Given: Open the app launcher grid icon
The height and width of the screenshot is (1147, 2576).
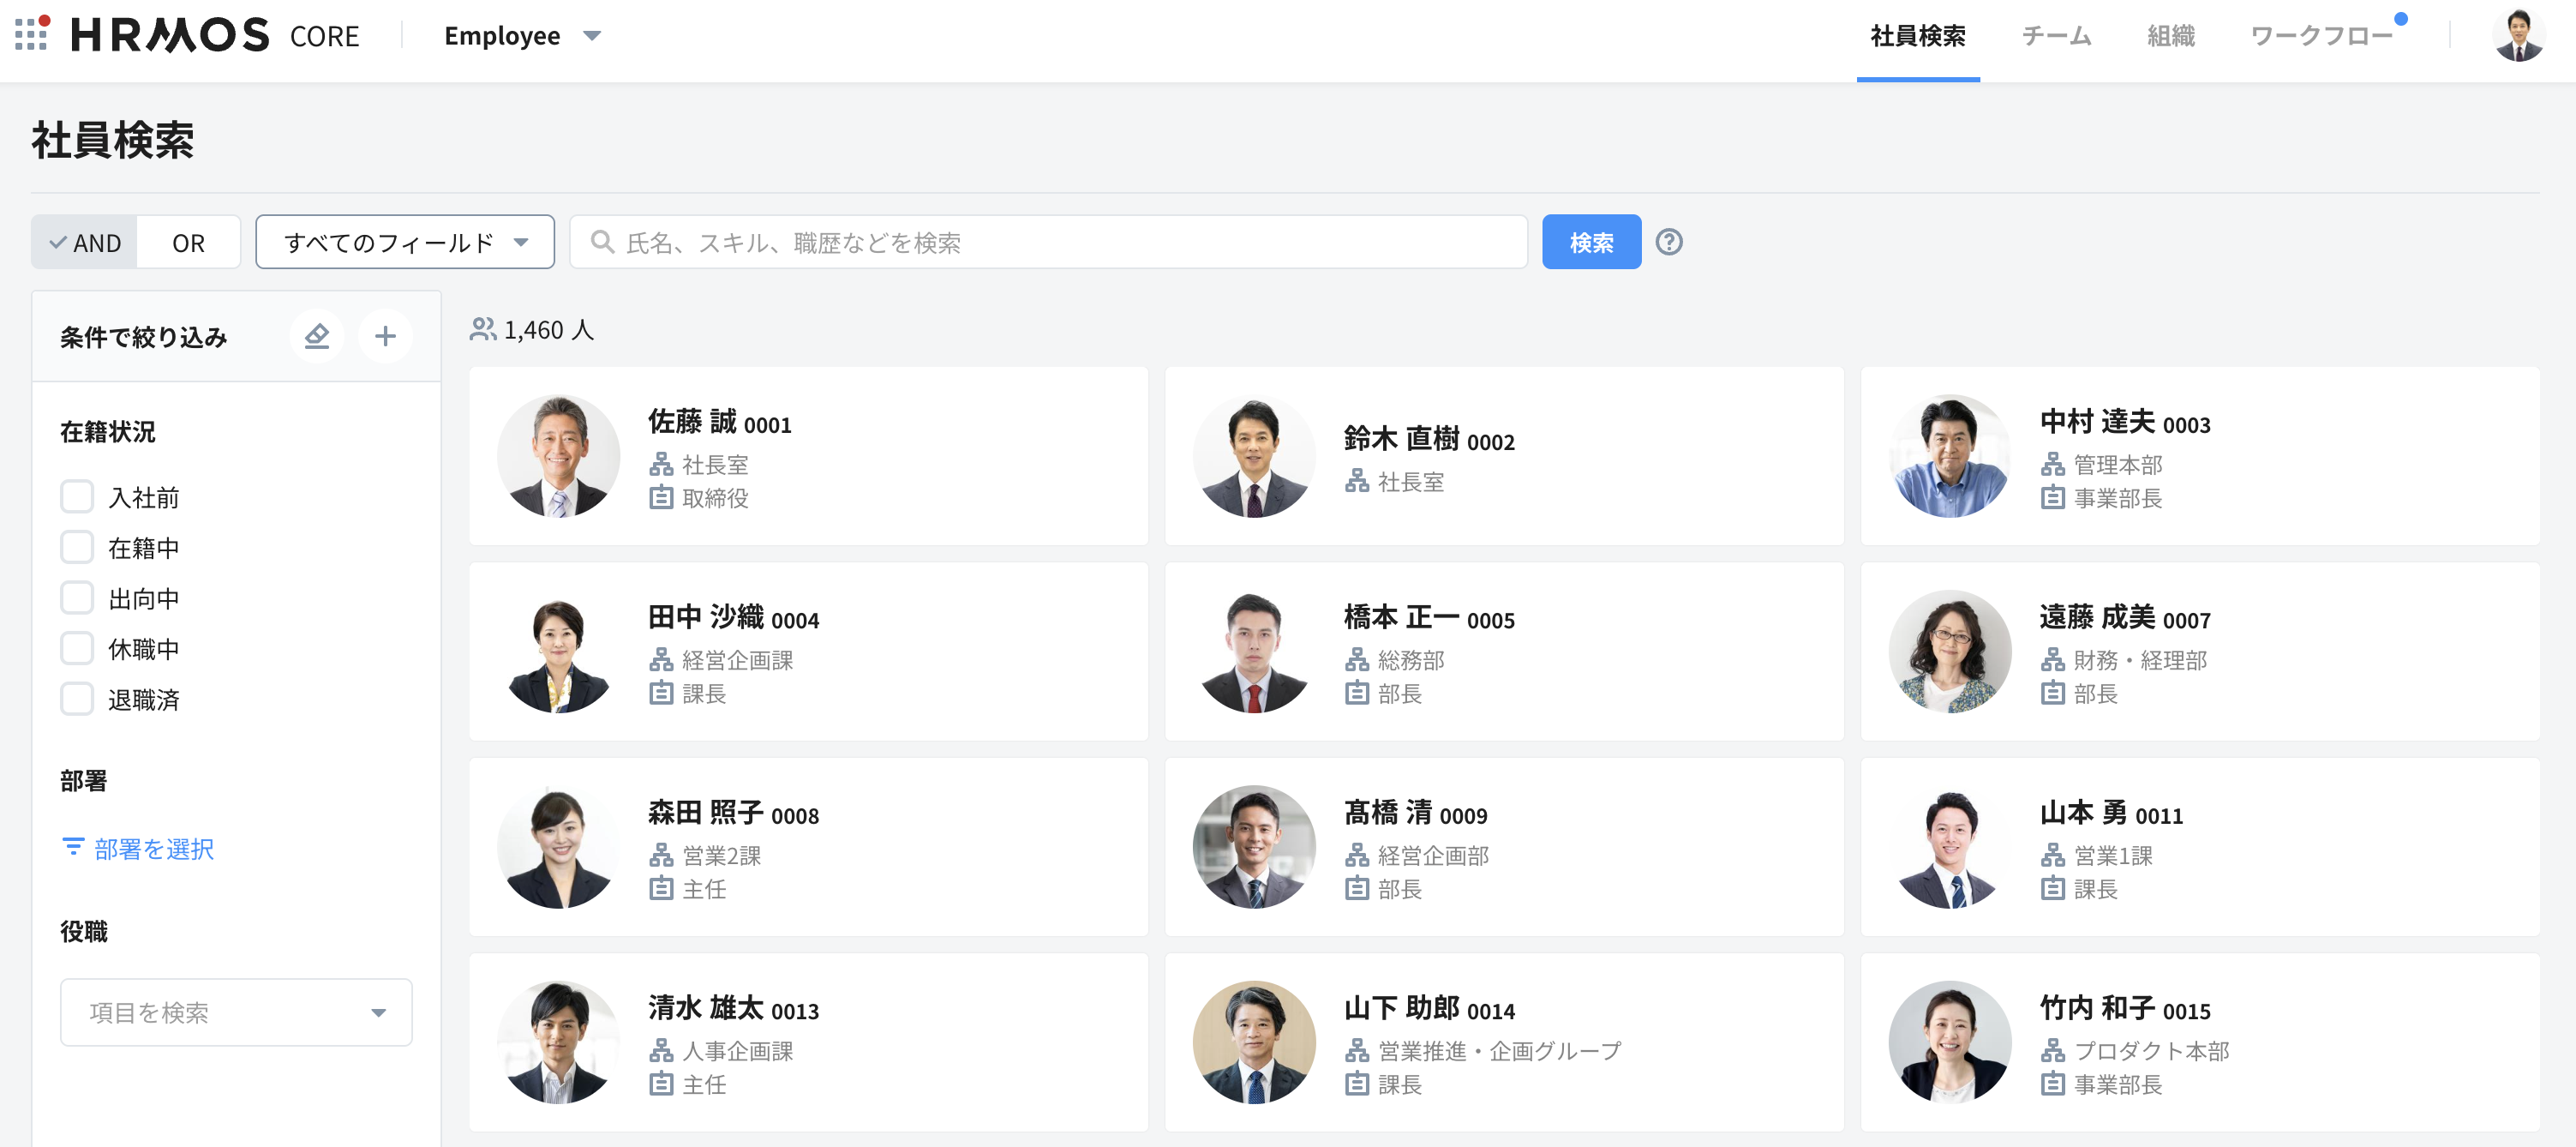Looking at the screenshot, I should tap(31, 34).
